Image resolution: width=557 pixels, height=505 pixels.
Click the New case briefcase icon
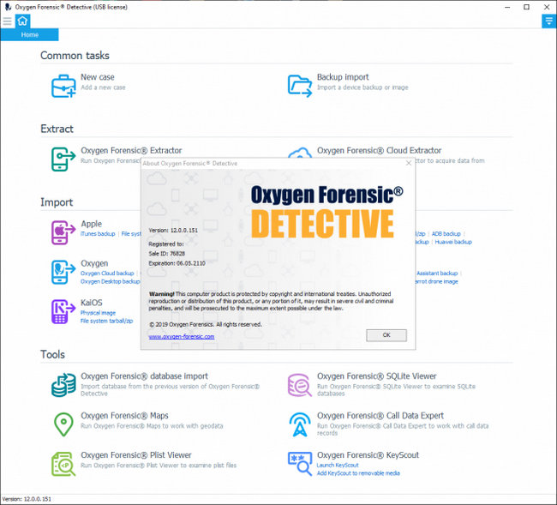[x=63, y=86]
